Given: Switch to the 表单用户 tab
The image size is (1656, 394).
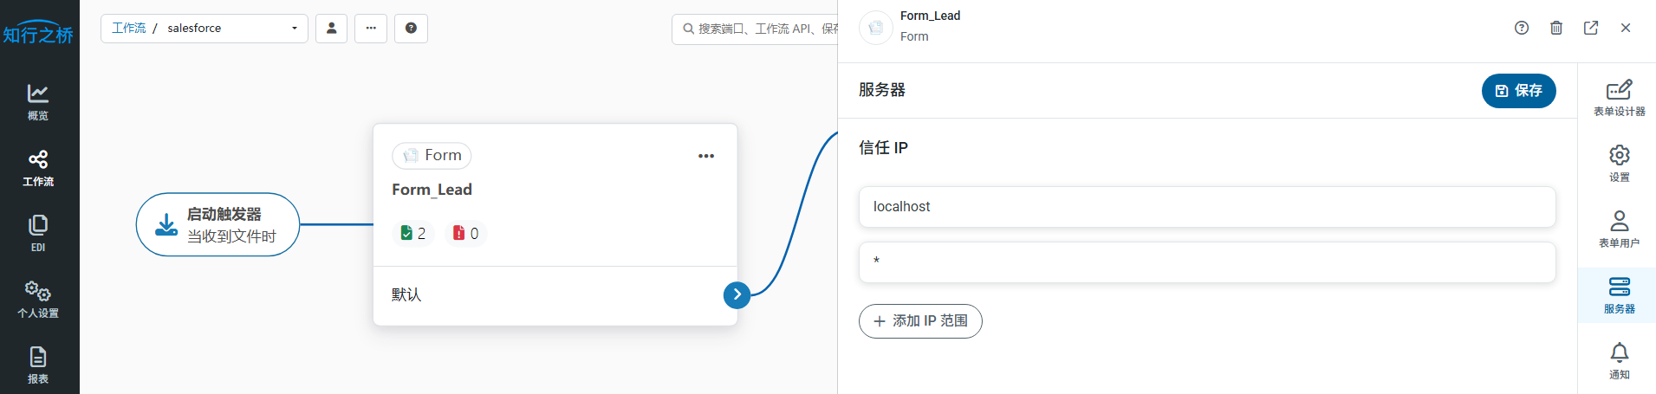Looking at the screenshot, I should point(1619,229).
